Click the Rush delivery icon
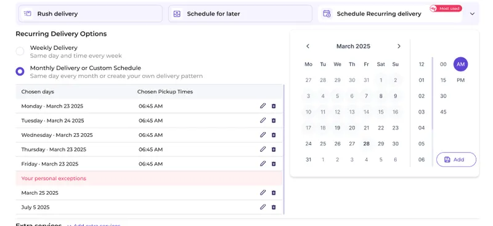This screenshot has height=226, width=493. [27, 14]
